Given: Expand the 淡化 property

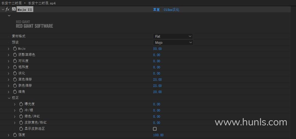Looking at the screenshot, I should [9, 73].
